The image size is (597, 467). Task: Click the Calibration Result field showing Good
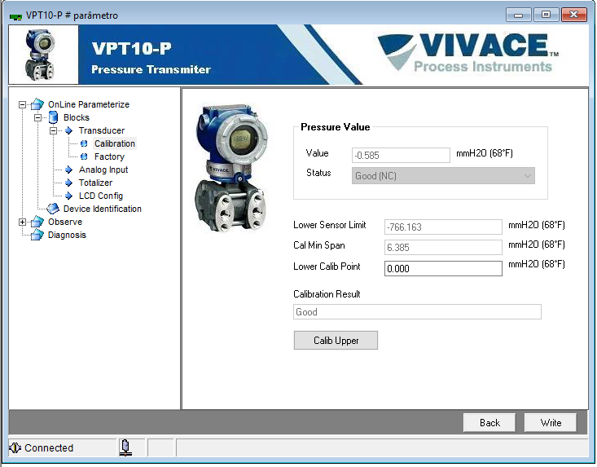(x=417, y=312)
